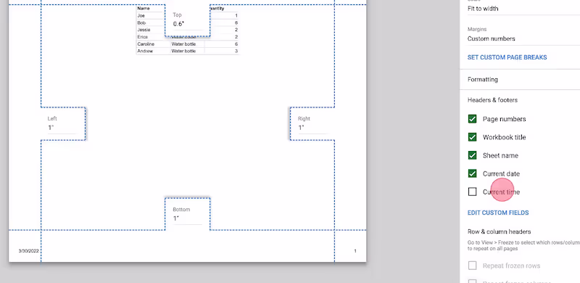Click the Name column header in preview
The image size is (580, 283).
tap(143, 8)
